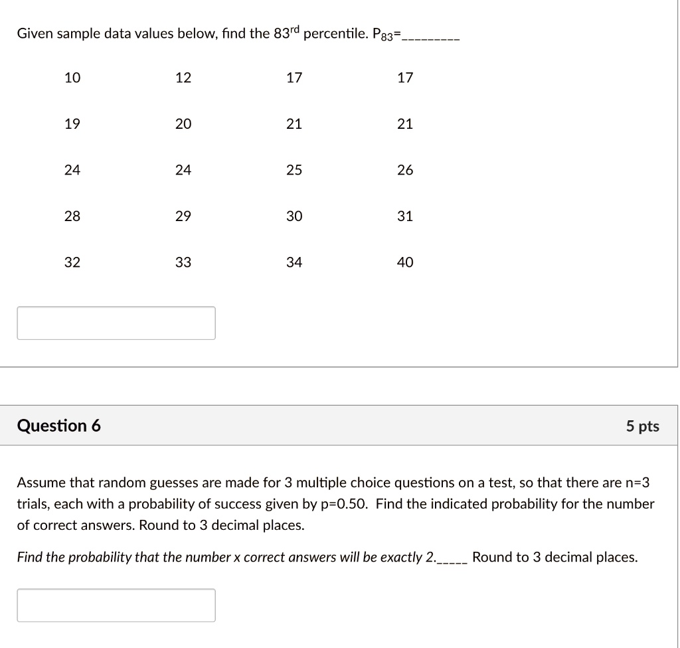Image resolution: width=680 pixels, height=648 pixels.
Task: Select the value 10 in the data table
Action: pyautogui.click(x=72, y=78)
